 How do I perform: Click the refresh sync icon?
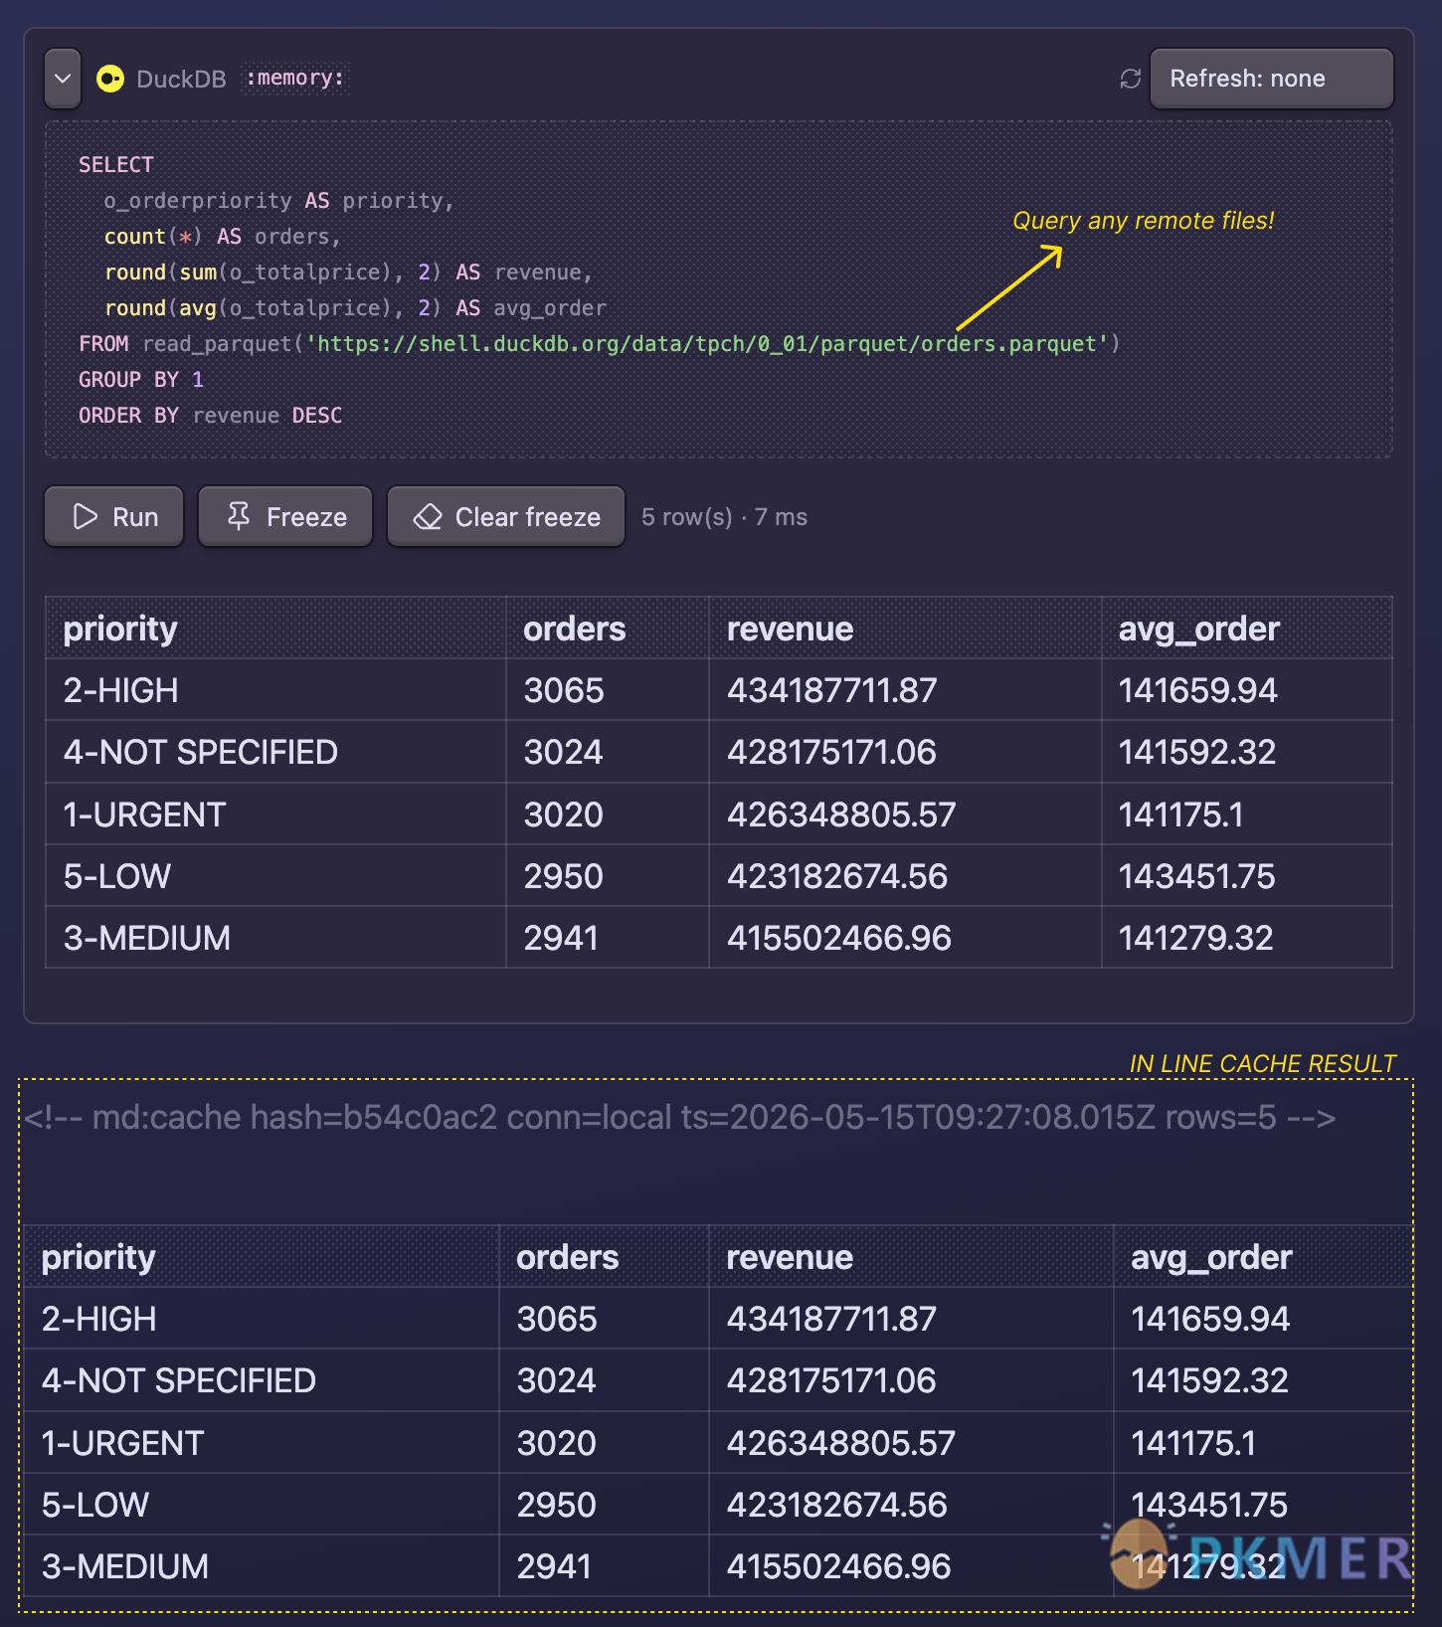click(x=1130, y=79)
